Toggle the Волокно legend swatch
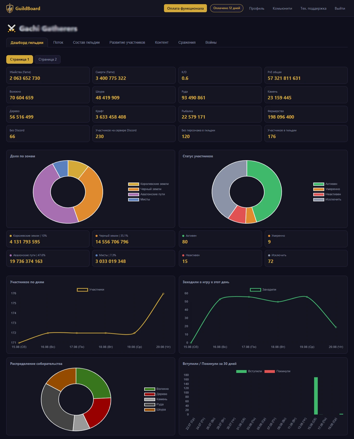Image resolution: width=354 pixels, height=439 pixels. coord(150,389)
